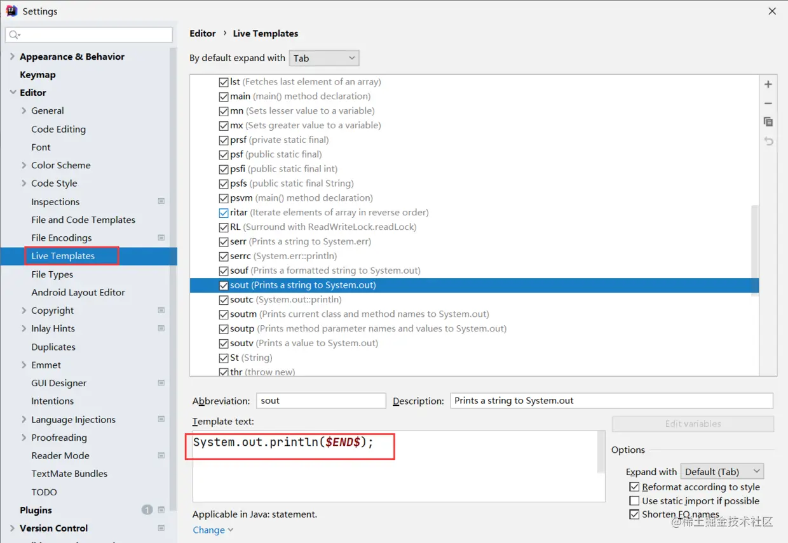The image size is (788, 543).
Task: Expand the Emmet node arrow
Action: coord(24,365)
